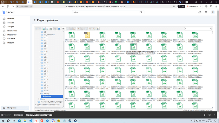This screenshot has width=219, height=123.
Task: Open the help question mark icon in header
Action: pyautogui.click(x=200, y=12)
